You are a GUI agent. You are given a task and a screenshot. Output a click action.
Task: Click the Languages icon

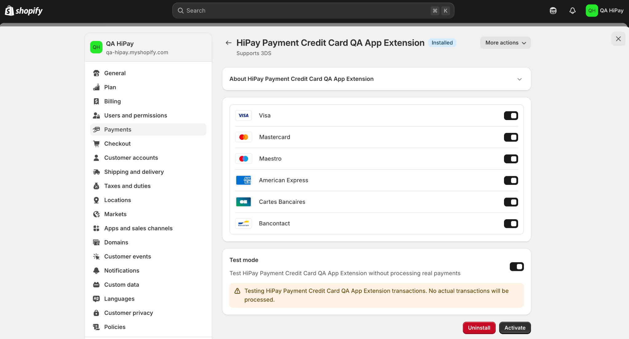tap(96, 299)
